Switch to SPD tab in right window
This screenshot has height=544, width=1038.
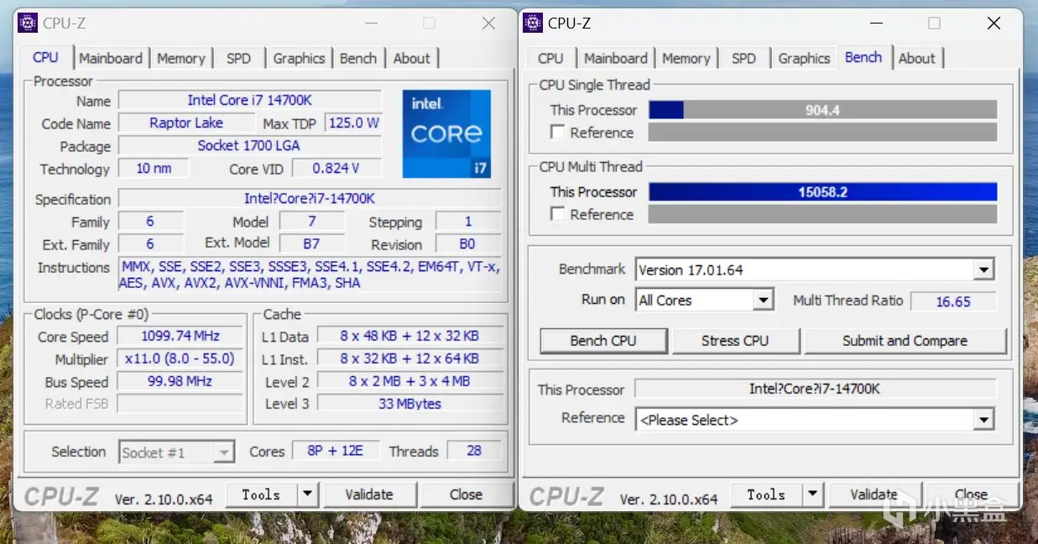tap(743, 58)
